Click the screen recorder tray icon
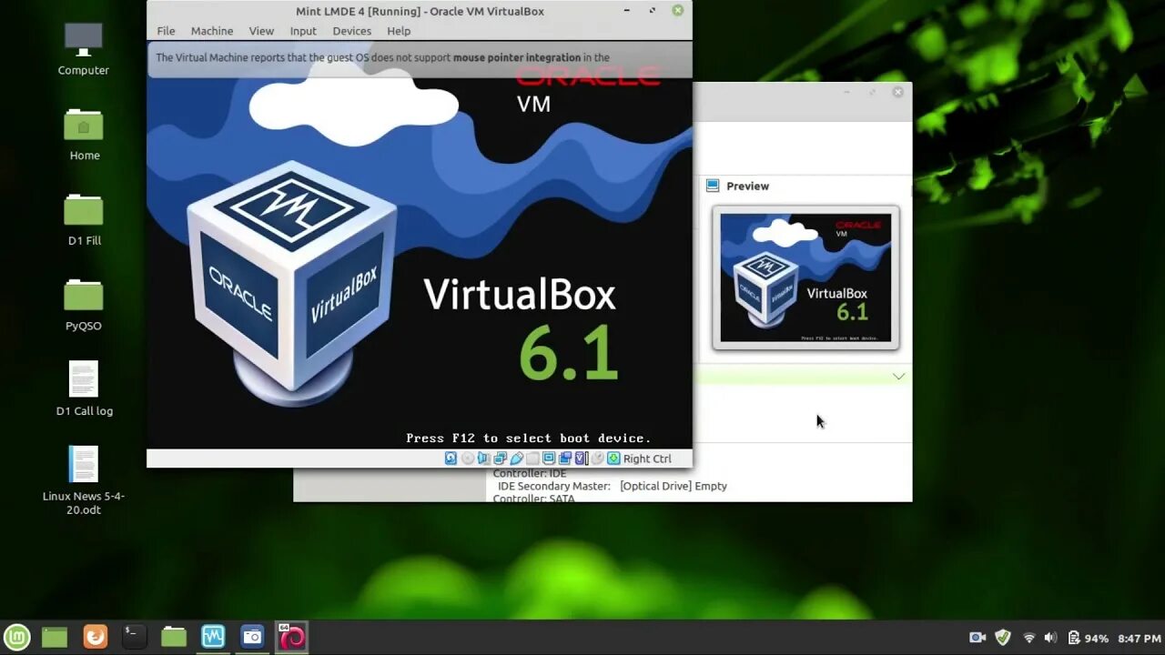Image resolution: width=1165 pixels, height=655 pixels. click(978, 638)
